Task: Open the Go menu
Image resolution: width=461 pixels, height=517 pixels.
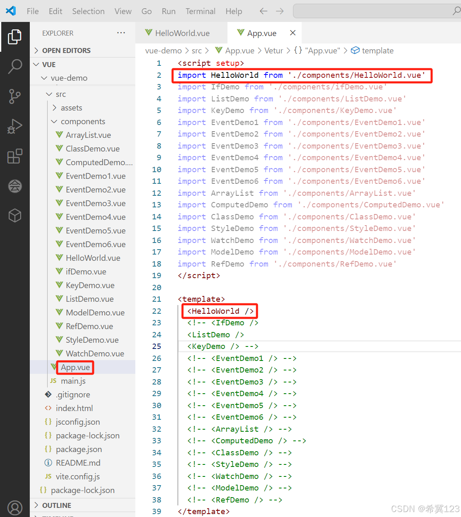Action: click(146, 11)
